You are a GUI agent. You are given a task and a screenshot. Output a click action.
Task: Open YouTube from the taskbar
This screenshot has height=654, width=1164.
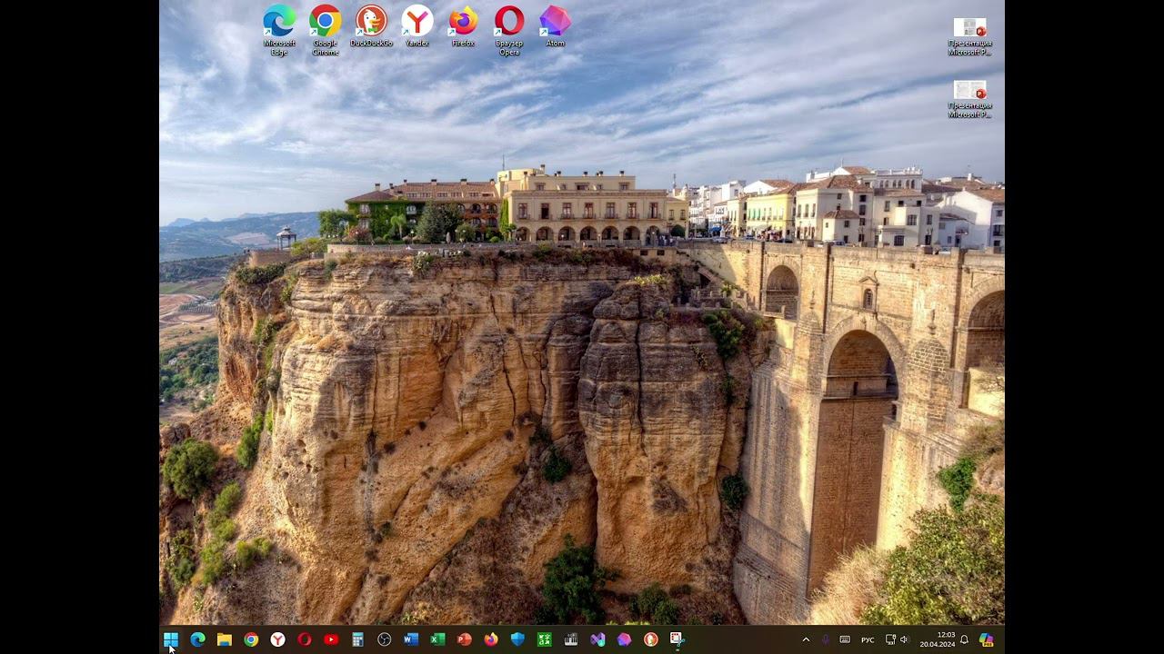pyautogui.click(x=331, y=639)
